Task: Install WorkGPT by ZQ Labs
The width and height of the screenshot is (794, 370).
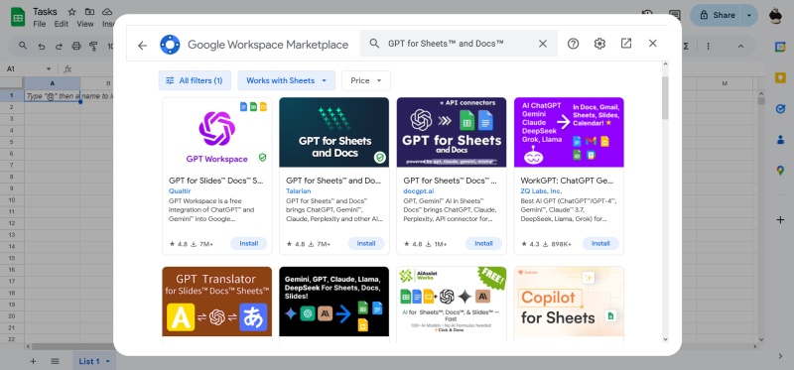Action: [x=600, y=243]
